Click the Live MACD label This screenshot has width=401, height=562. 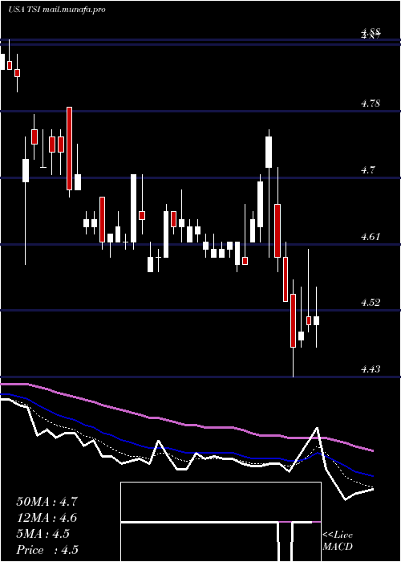click(x=338, y=540)
